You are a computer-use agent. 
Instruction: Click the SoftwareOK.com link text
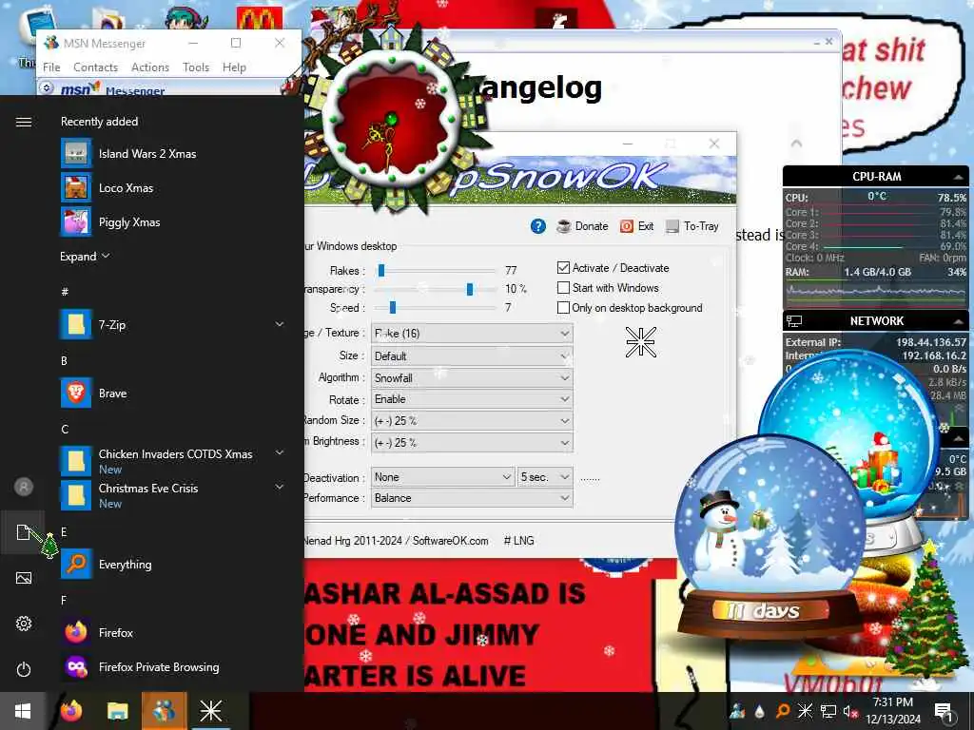[x=450, y=541]
